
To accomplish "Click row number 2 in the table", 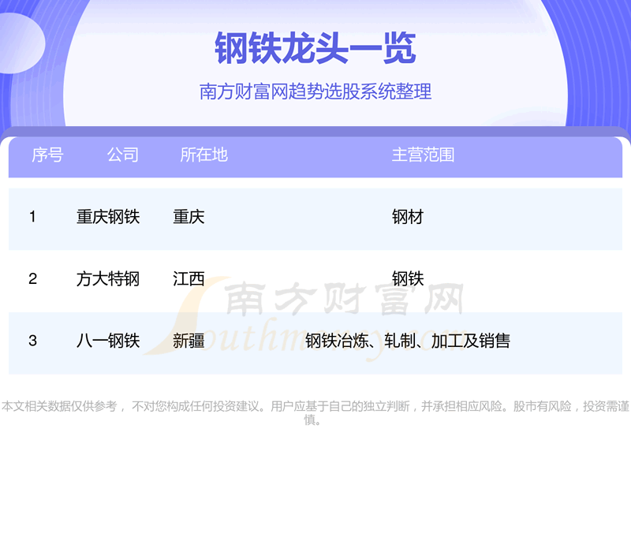I will 32,278.
